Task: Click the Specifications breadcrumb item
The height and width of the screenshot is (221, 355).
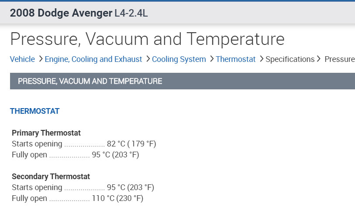Action: 290,59
